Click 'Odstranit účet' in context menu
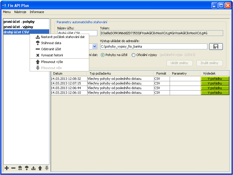 (51, 49)
